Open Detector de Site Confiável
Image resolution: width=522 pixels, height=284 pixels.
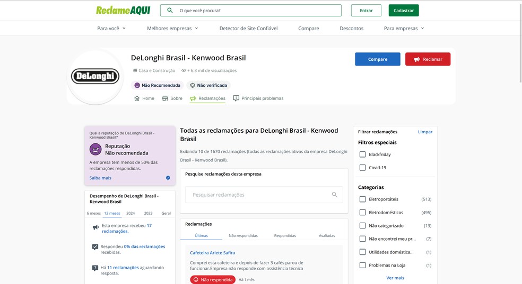(x=248, y=28)
